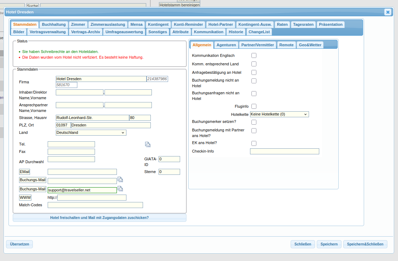Switch to the Zimmerauslastung tab
Viewport: 398px width, 261px height.
click(108, 24)
